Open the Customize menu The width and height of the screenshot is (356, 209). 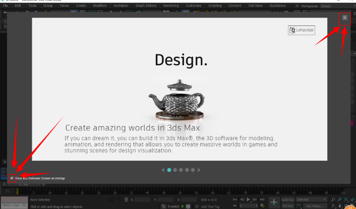[193, 5]
